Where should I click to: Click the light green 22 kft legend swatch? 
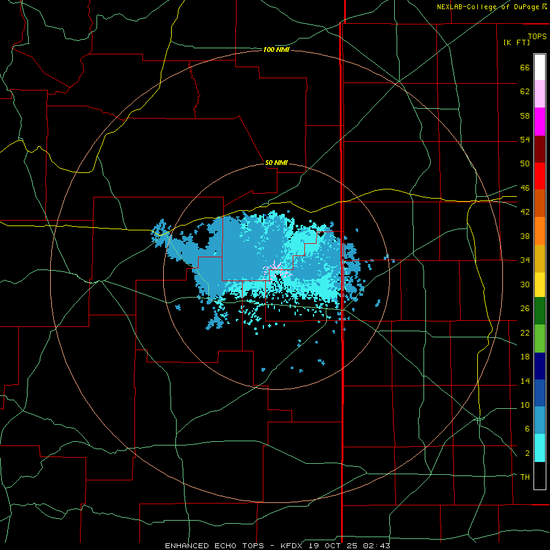click(540, 339)
